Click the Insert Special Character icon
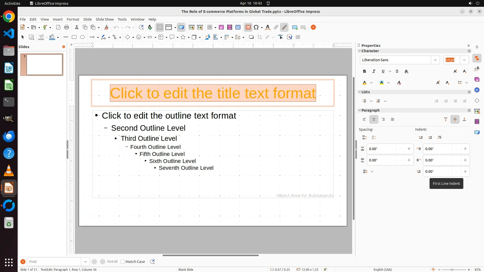The width and height of the screenshot is (484, 272). pos(256,27)
